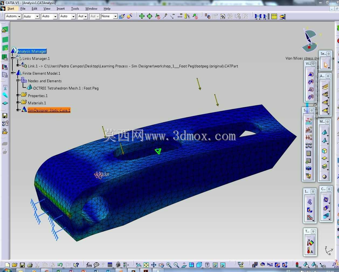Open the File menu

coord(23,9)
